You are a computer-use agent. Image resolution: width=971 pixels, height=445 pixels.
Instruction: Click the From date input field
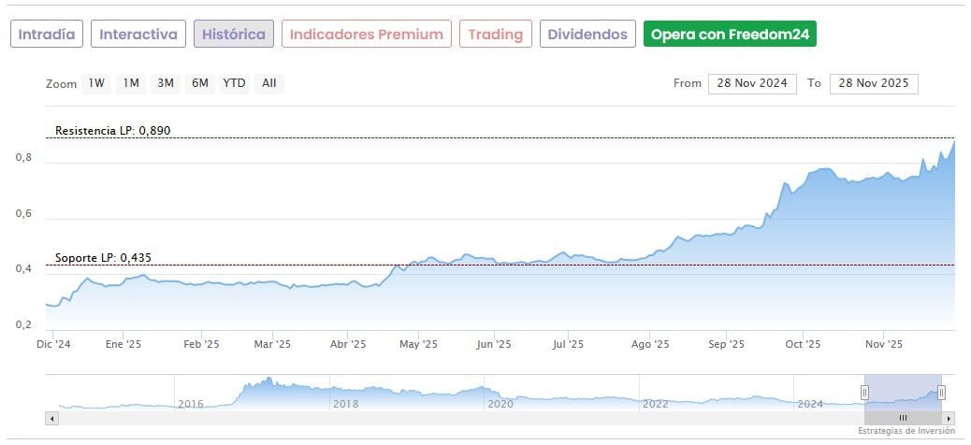(x=752, y=83)
